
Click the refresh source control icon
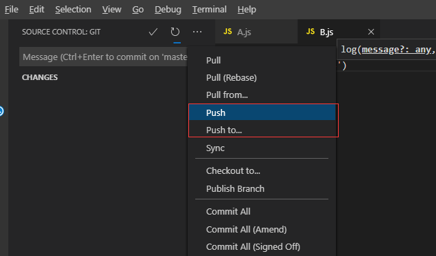pos(175,32)
